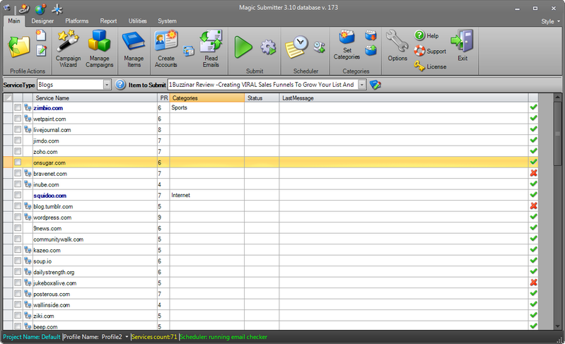565x344 pixels.
Task: Sort by Status column header
Action: tap(262, 98)
